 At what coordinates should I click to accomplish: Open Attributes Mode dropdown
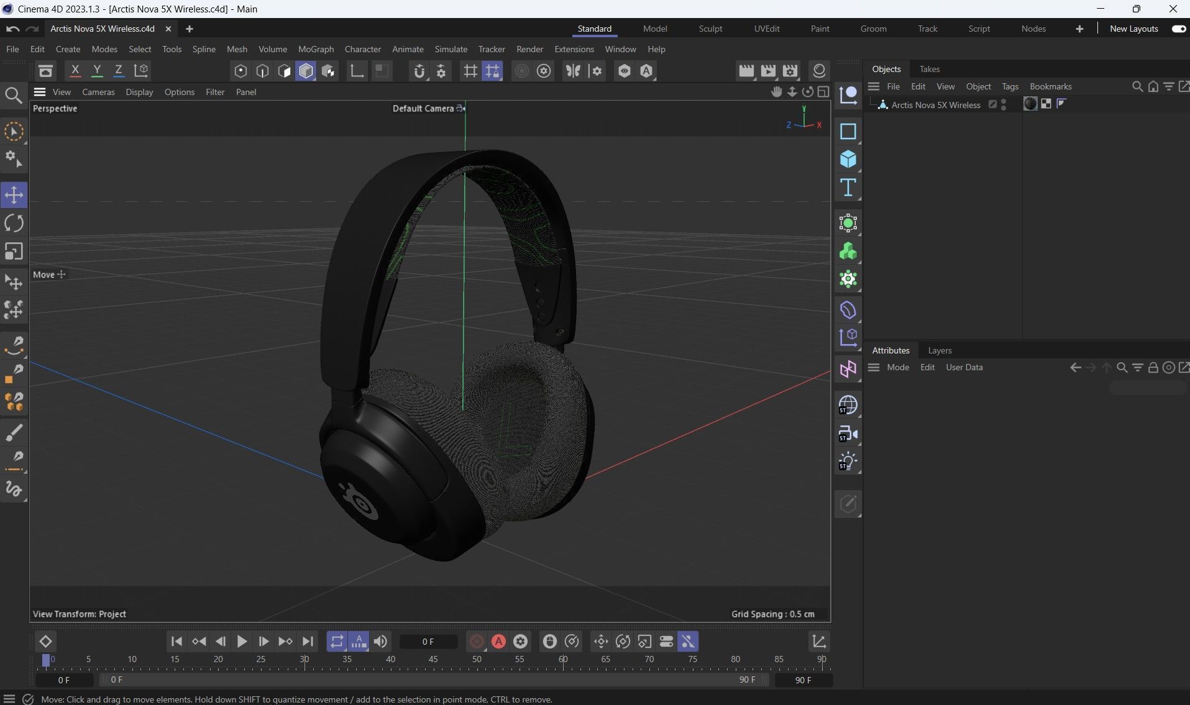[x=898, y=367]
